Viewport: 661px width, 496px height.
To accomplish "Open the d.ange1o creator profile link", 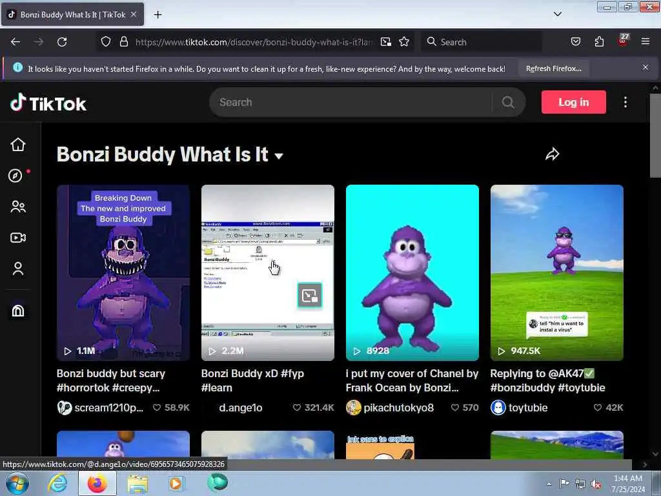I will point(241,408).
